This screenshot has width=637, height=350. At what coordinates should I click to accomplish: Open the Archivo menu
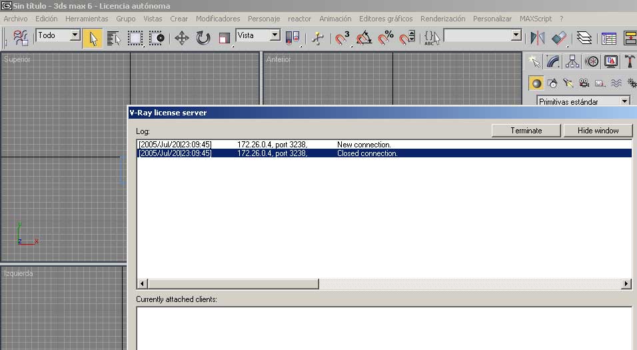tap(15, 19)
